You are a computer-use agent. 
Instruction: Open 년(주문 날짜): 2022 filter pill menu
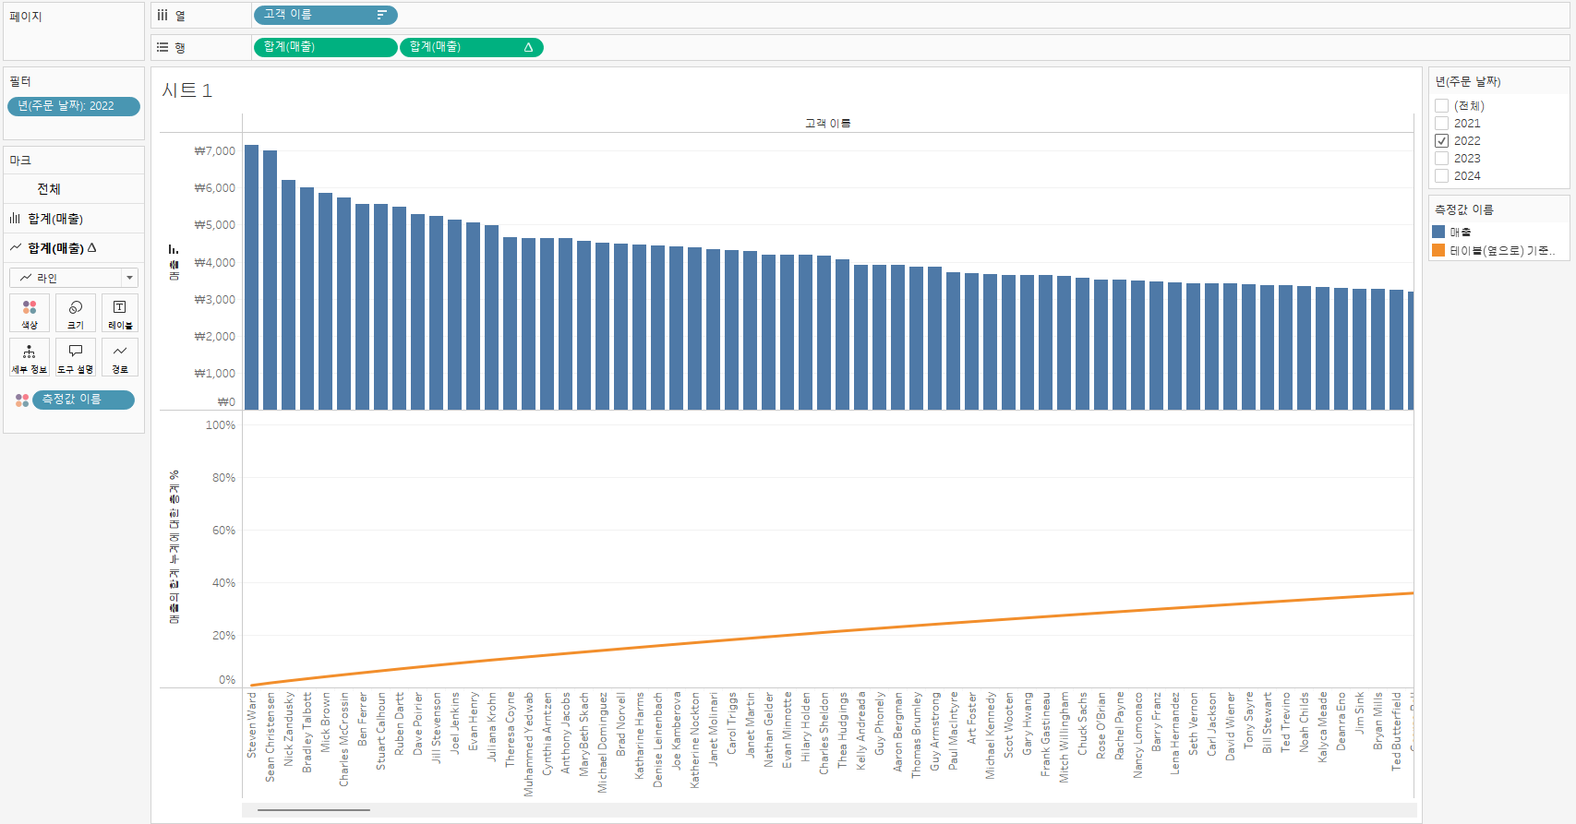point(74,106)
